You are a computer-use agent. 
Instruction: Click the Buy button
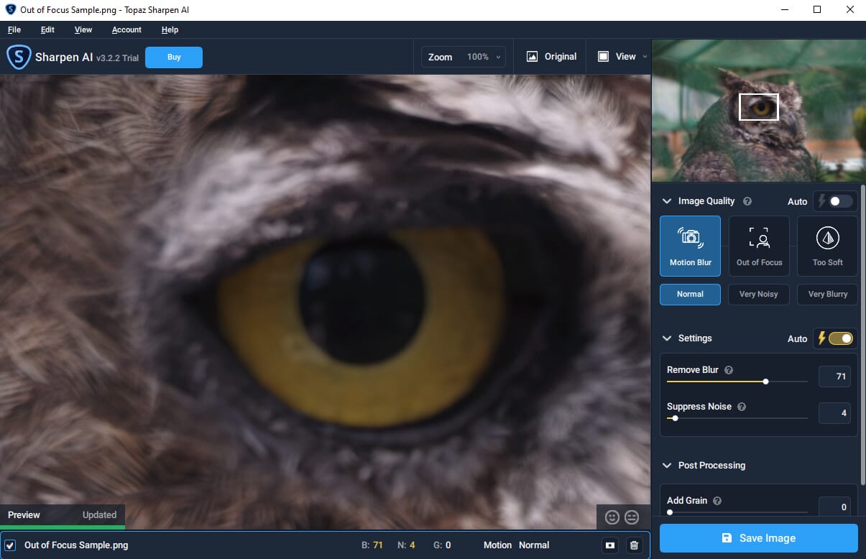pos(174,57)
